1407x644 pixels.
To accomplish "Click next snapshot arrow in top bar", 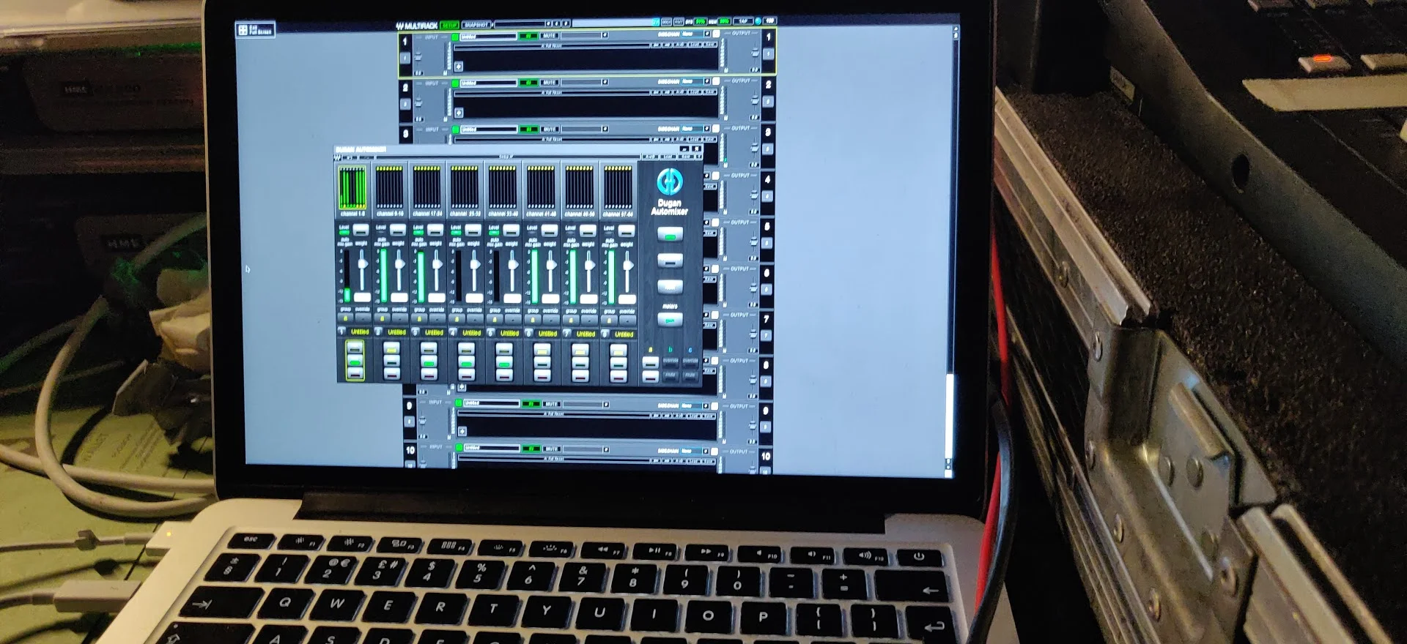I will [x=566, y=23].
